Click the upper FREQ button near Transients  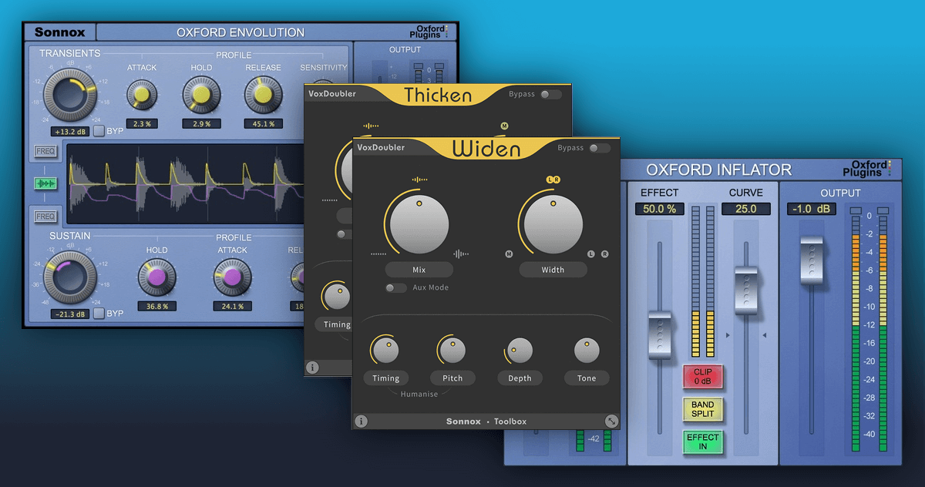[x=46, y=153]
